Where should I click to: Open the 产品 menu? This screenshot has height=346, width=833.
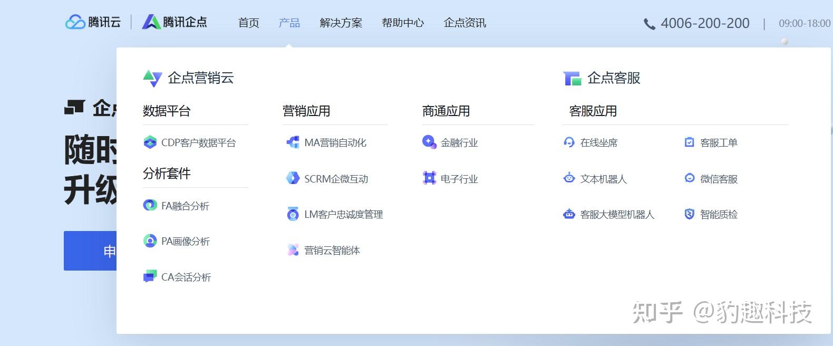pyautogui.click(x=289, y=23)
